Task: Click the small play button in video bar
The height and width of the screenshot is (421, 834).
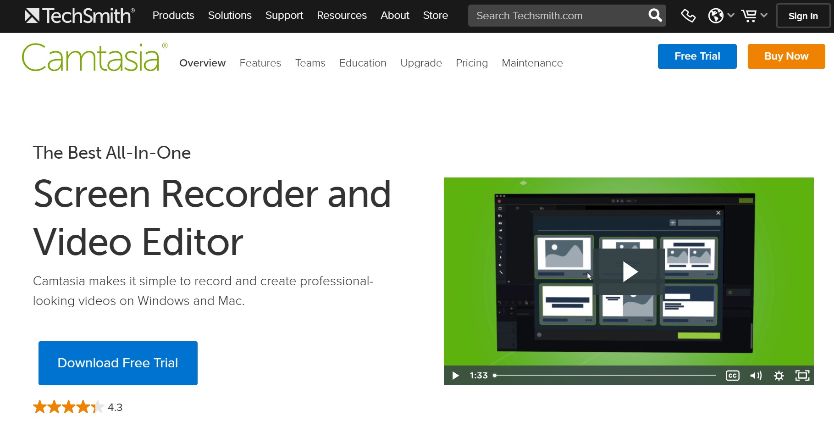Action: tap(455, 376)
